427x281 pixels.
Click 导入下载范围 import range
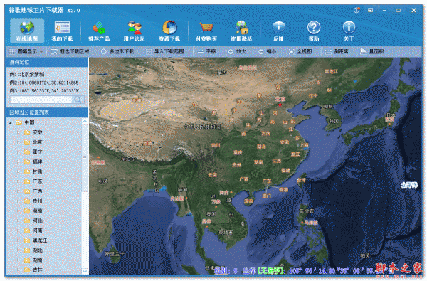(165, 51)
